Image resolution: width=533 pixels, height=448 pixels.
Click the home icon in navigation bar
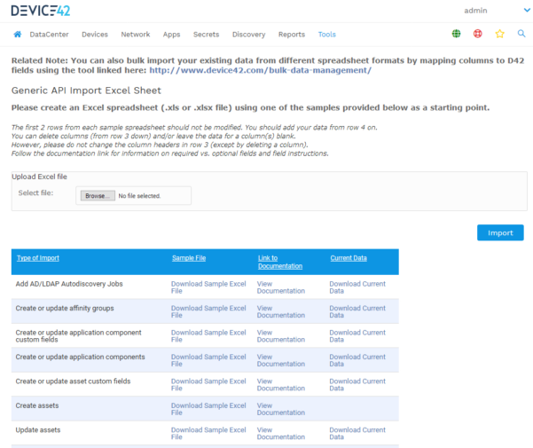(18, 34)
